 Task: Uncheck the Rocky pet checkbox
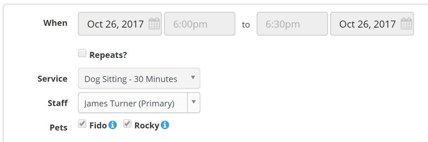coord(127,124)
